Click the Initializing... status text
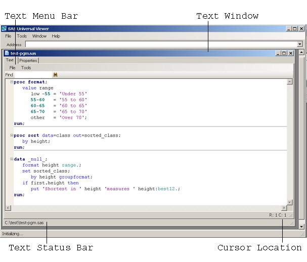This screenshot has width=307, height=262. [13, 234]
